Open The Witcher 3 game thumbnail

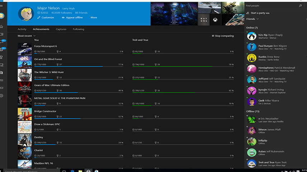tap(25, 75)
